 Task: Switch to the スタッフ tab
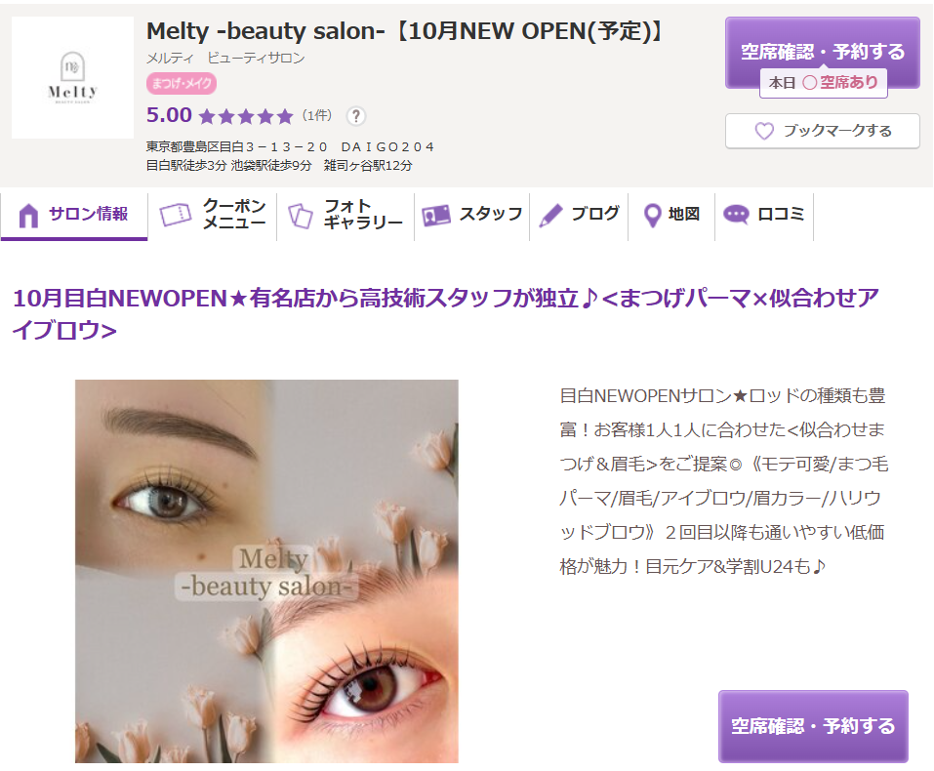pos(471,215)
